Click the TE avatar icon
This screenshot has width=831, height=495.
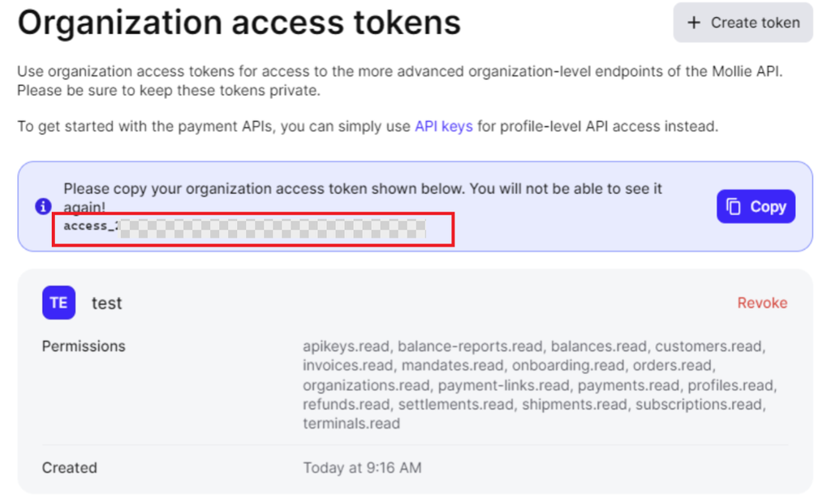[x=58, y=303]
